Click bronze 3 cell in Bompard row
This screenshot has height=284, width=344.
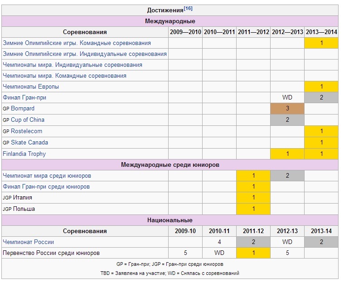(x=287, y=109)
